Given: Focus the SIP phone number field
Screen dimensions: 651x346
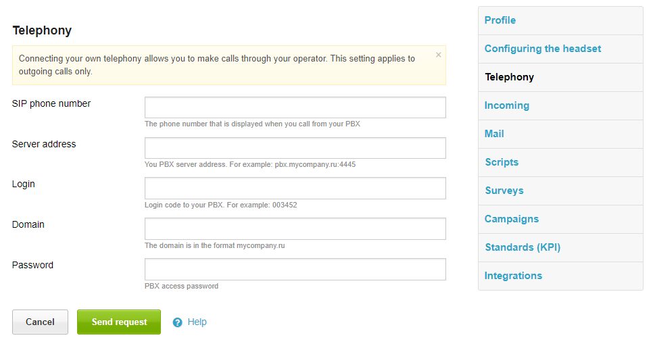Looking at the screenshot, I should click(x=295, y=107).
